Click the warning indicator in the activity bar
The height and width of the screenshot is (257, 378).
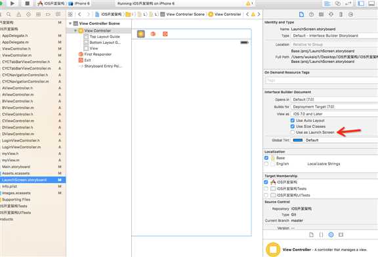tap(248, 3)
